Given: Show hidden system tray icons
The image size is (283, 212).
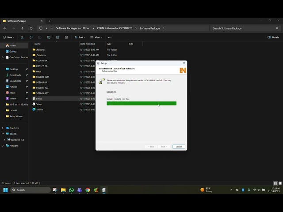Looking at the screenshot, I should click(x=231, y=190).
